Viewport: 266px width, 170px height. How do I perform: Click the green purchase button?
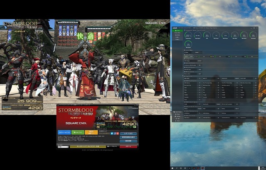tap(78, 132)
